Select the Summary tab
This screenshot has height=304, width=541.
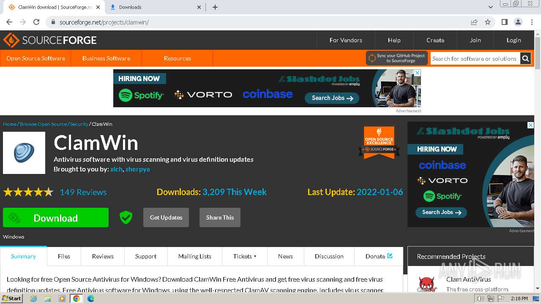click(x=23, y=256)
